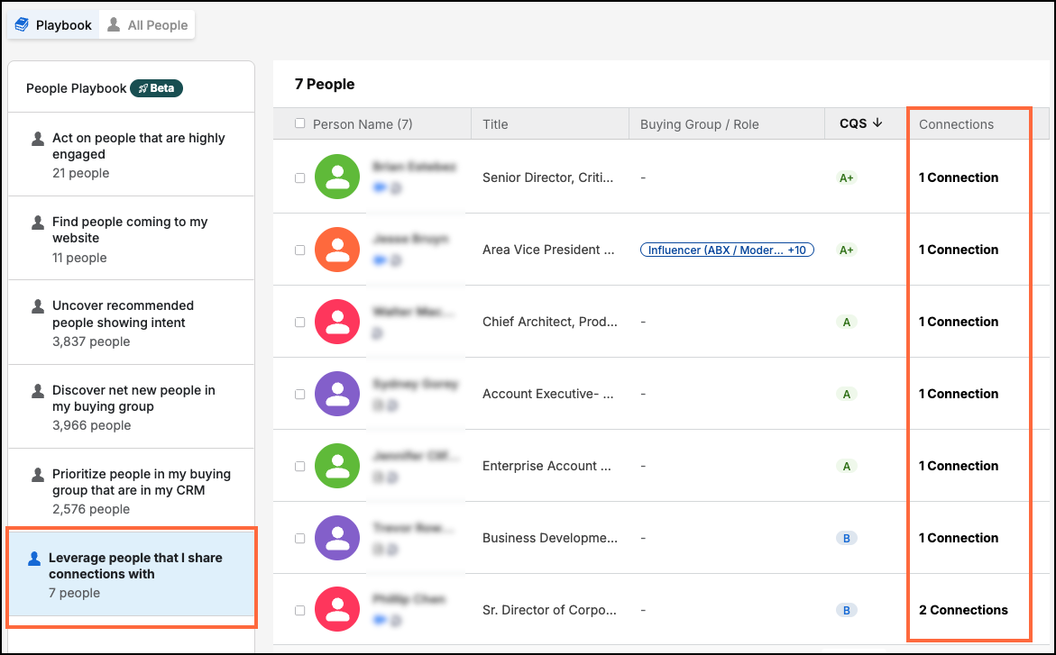Viewport: 1056px width, 655px height.
Task: Click pink avatar in Sr. Director of Corpo row
Action: tap(336, 609)
